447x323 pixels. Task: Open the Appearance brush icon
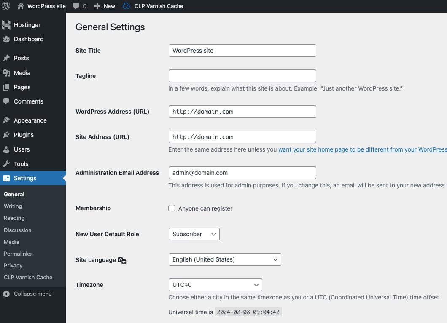(x=7, y=120)
